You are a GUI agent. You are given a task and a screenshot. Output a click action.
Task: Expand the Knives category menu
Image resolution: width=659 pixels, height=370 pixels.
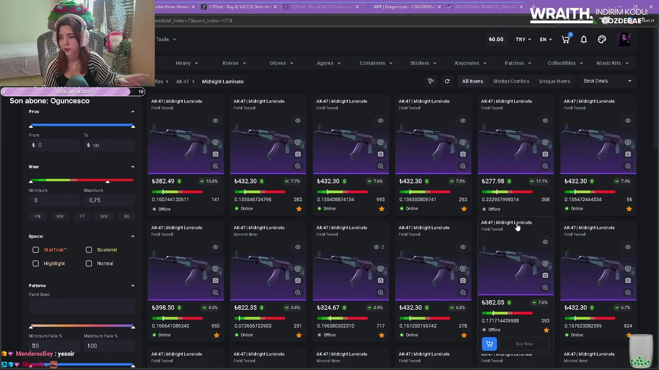click(234, 63)
